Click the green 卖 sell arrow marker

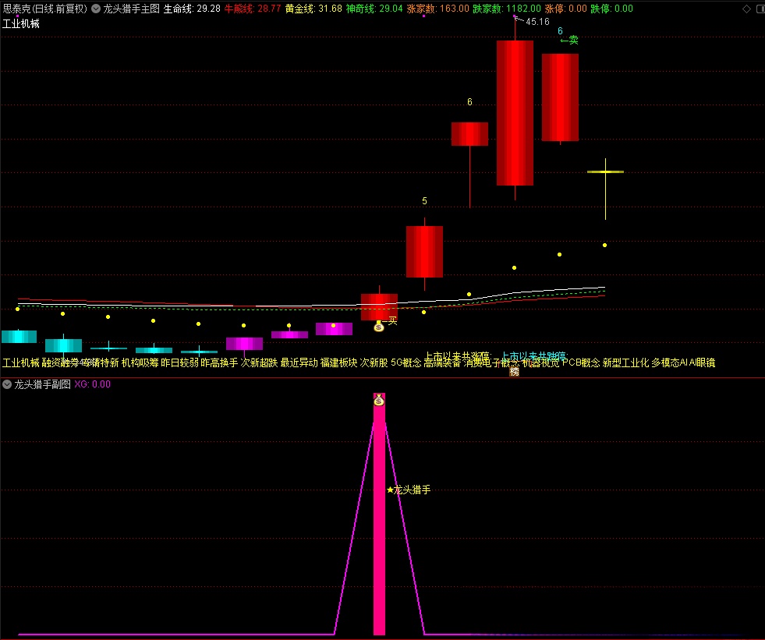tap(568, 40)
